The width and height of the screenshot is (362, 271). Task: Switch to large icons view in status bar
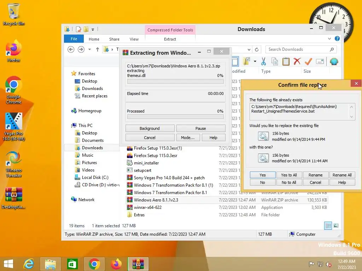[336, 225]
